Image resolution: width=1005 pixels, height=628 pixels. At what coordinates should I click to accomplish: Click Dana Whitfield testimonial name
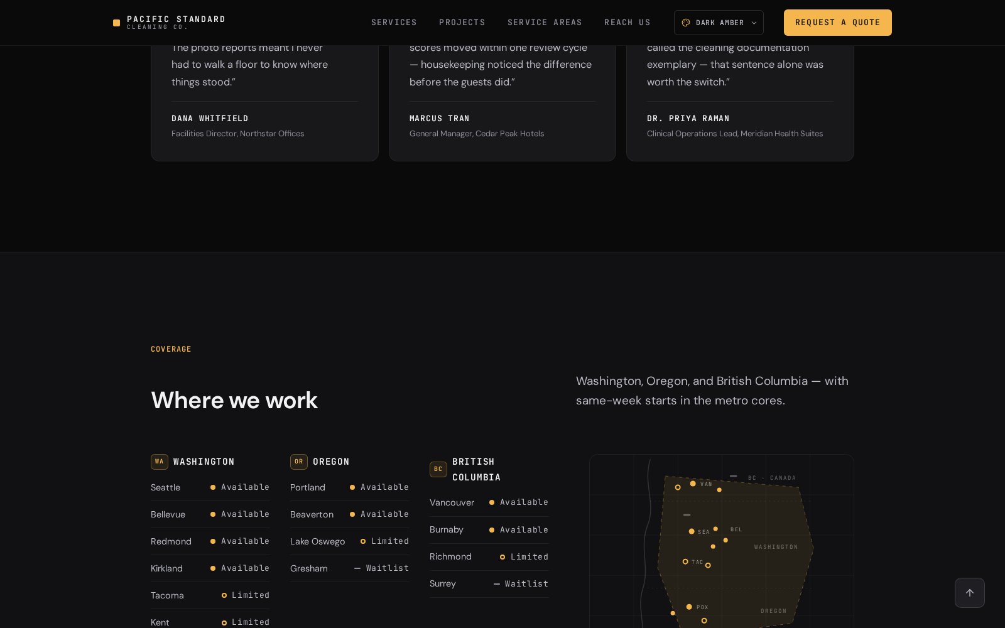click(x=210, y=119)
